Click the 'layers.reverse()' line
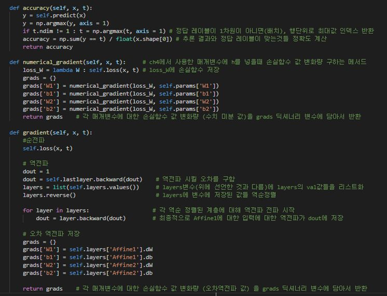This screenshot has width=387, height=296. (49, 195)
